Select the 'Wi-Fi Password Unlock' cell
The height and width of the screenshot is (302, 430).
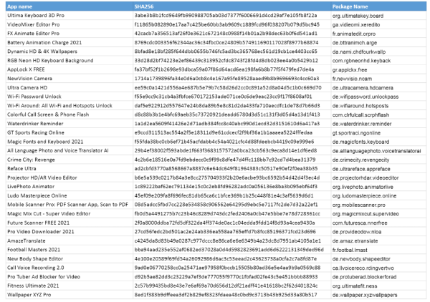point(69,97)
